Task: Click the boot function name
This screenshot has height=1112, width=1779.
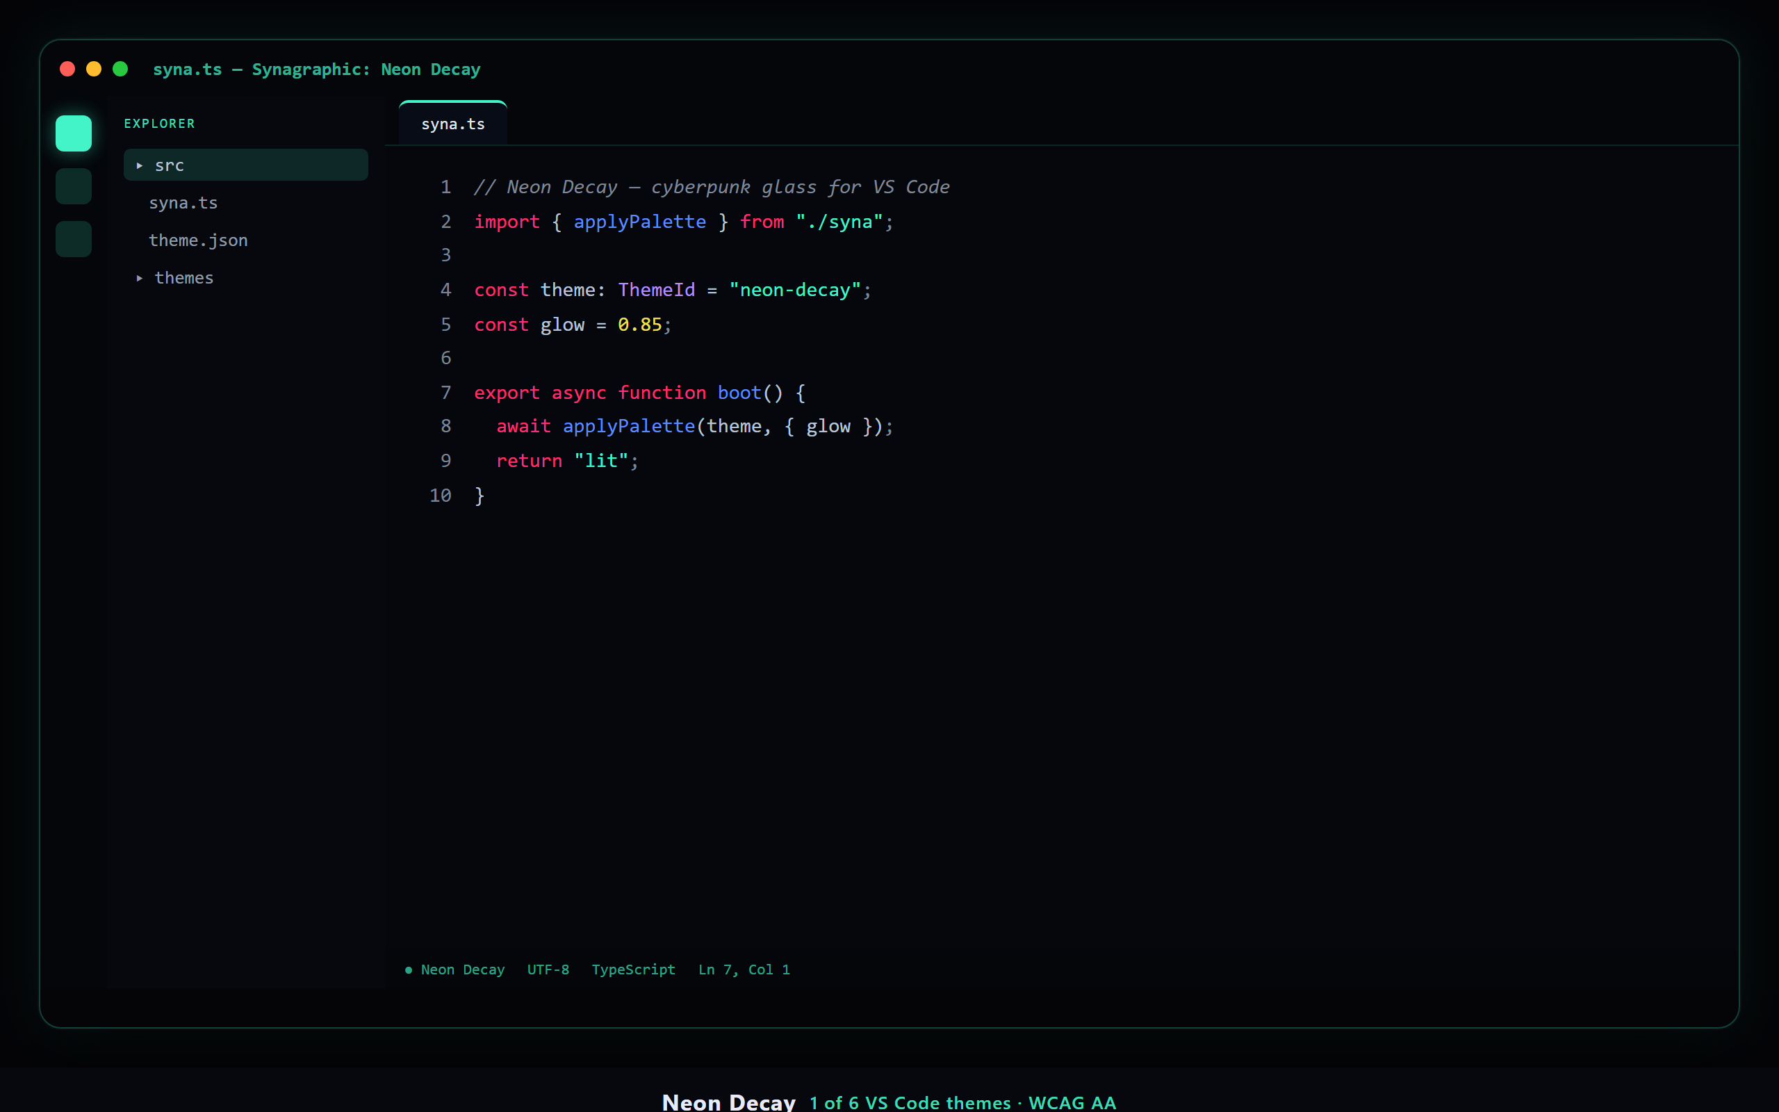Action: coord(739,393)
